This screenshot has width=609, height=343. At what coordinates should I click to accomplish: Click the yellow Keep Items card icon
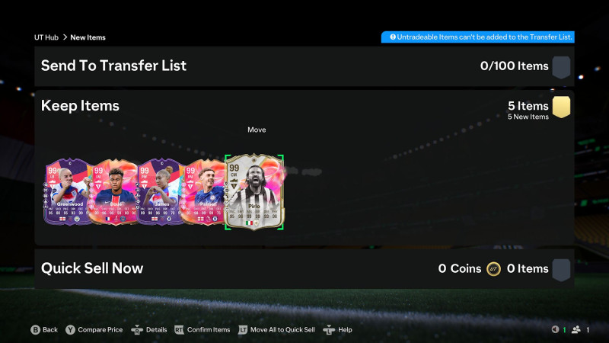click(x=561, y=107)
